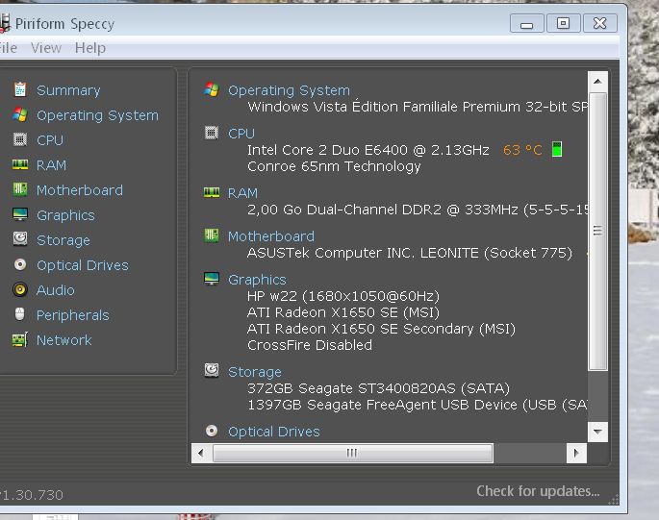Select Graphics in the sidebar
Screen dimensions: 659x520
click(x=65, y=215)
